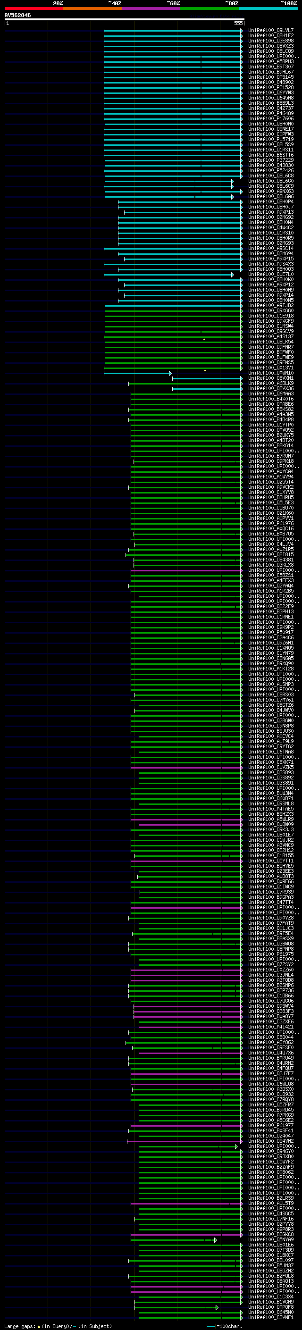Open hit UniRef100_Q801E6

pos(271,1246)
